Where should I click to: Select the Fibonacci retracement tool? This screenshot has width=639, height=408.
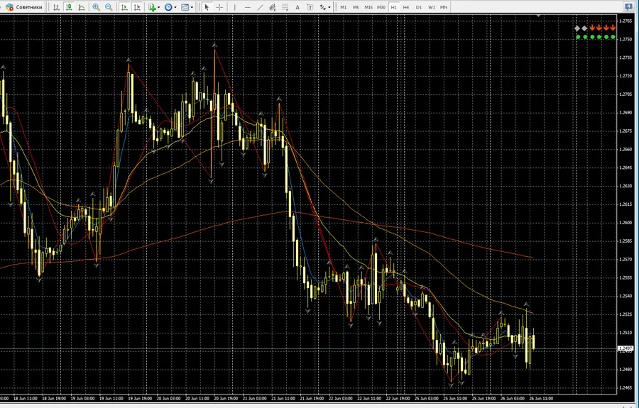(285, 7)
